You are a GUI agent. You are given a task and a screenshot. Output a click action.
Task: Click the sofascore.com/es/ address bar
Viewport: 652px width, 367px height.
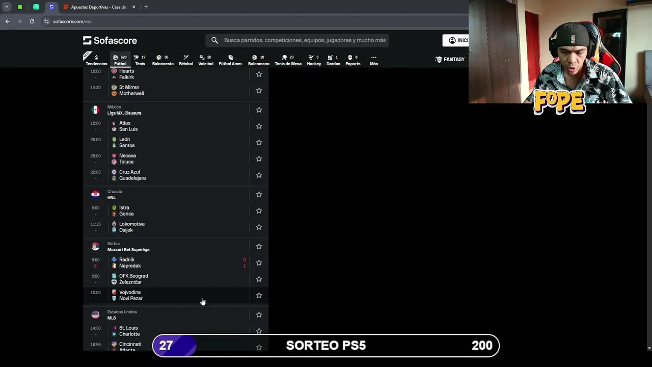tap(72, 21)
